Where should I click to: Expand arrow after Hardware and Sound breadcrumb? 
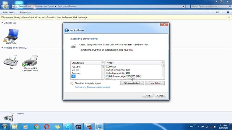point(56,6)
